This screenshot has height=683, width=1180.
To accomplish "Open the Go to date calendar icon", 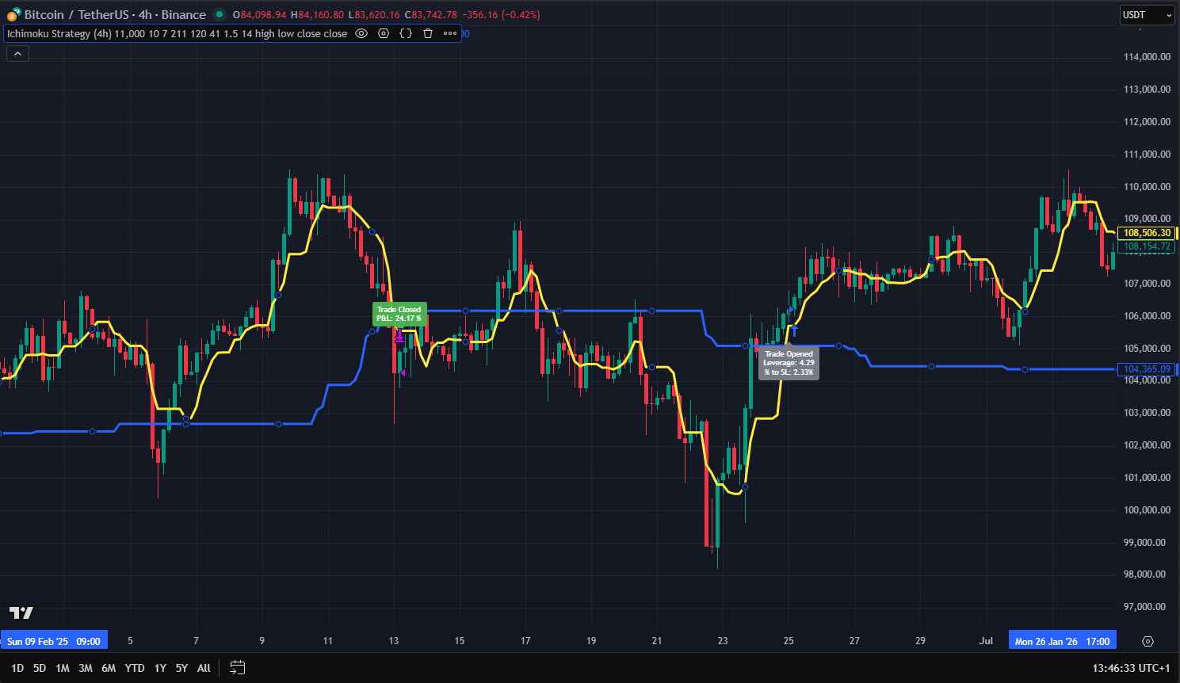I will point(237,668).
